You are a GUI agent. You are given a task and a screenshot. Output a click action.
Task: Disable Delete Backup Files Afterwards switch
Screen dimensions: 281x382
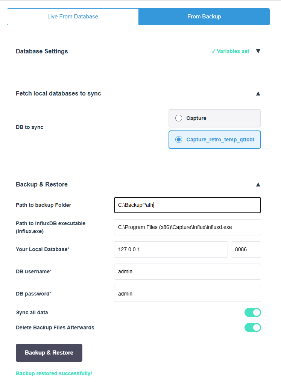click(x=252, y=327)
